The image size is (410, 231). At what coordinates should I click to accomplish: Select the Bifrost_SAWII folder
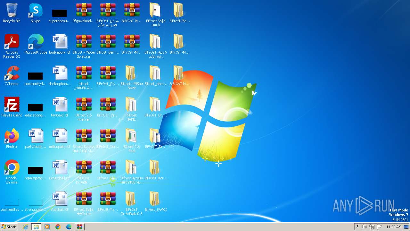[156, 201]
